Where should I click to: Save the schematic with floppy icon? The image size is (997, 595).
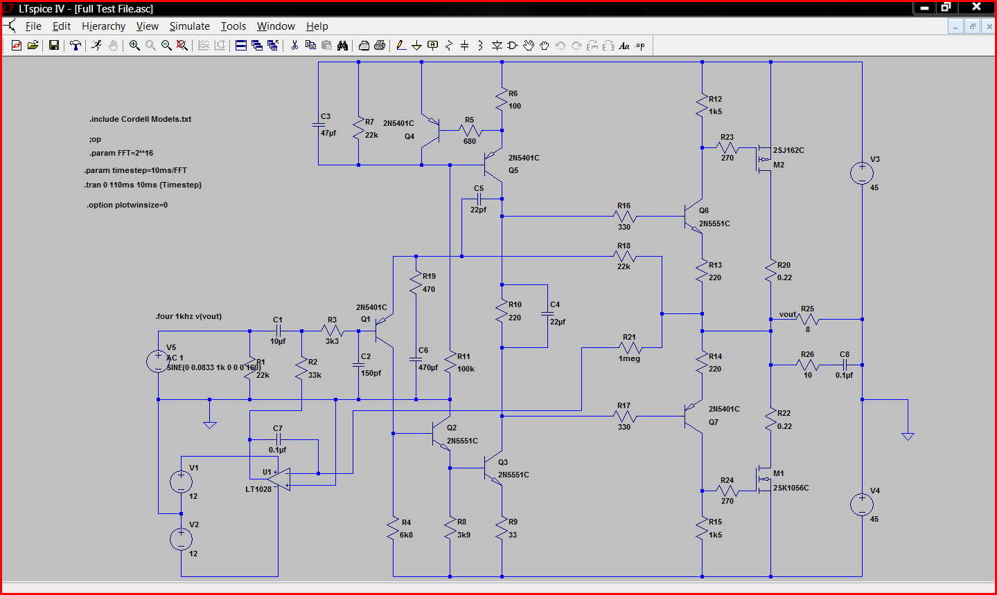point(53,46)
